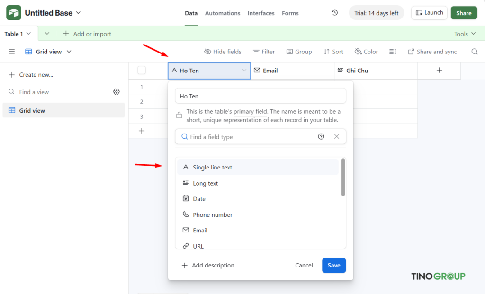The height and width of the screenshot is (294, 485).
Task: Click the row height icon
Action: tap(393, 52)
